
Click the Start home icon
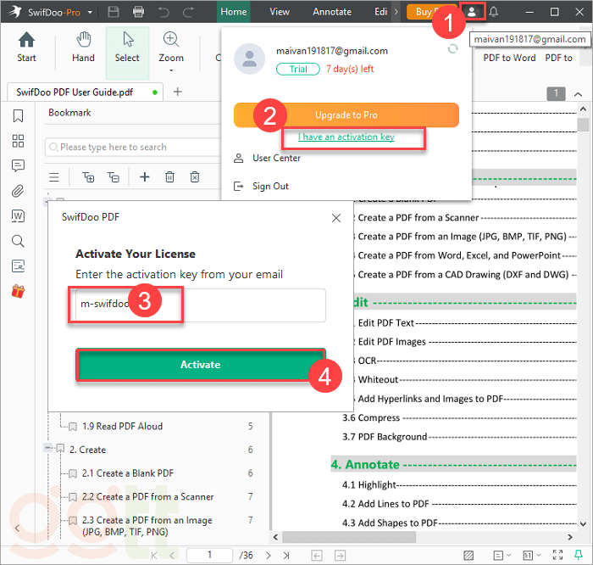[26, 47]
